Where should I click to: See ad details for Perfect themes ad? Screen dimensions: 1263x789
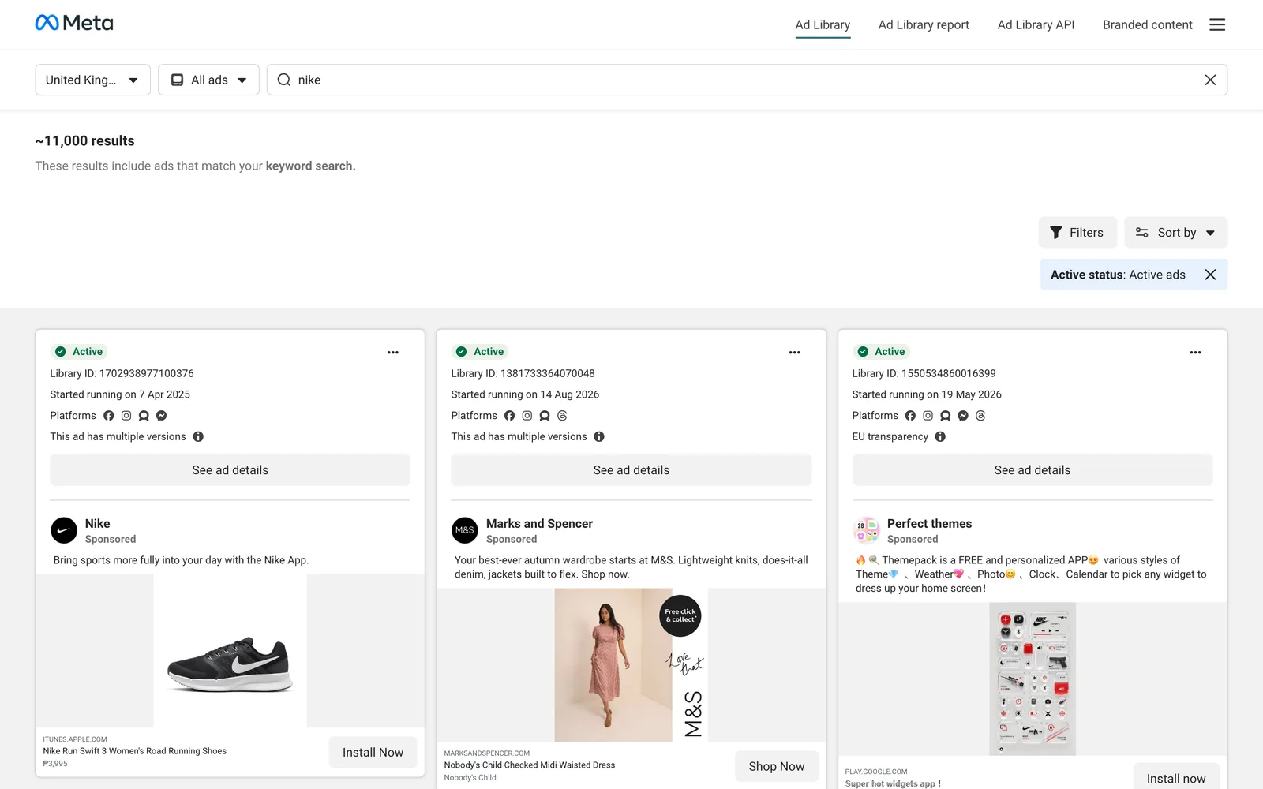[1033, 470]
